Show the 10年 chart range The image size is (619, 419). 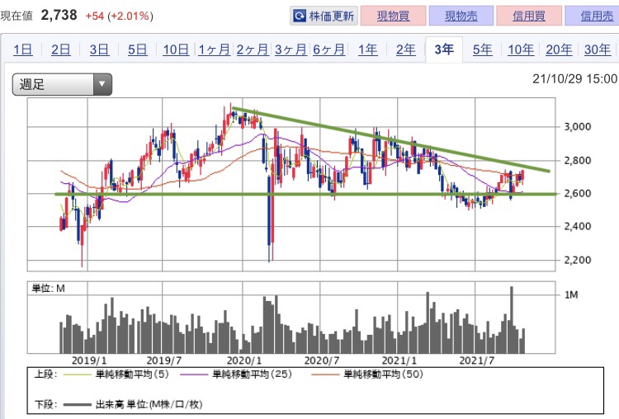click(521, 49)
